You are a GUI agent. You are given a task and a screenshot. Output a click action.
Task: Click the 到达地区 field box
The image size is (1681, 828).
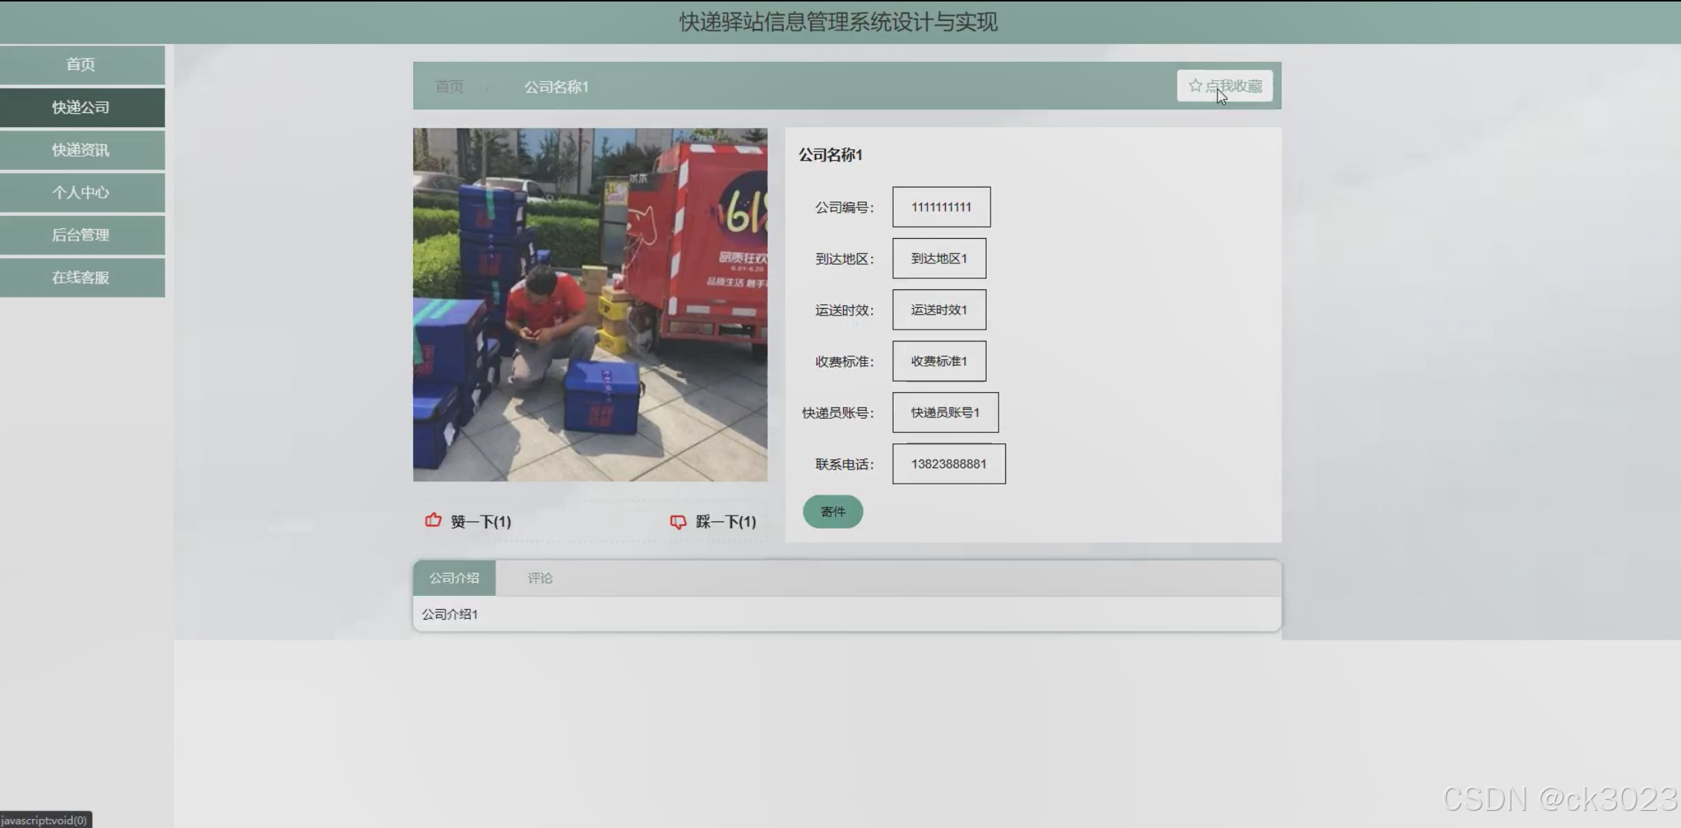click(938, 258)
